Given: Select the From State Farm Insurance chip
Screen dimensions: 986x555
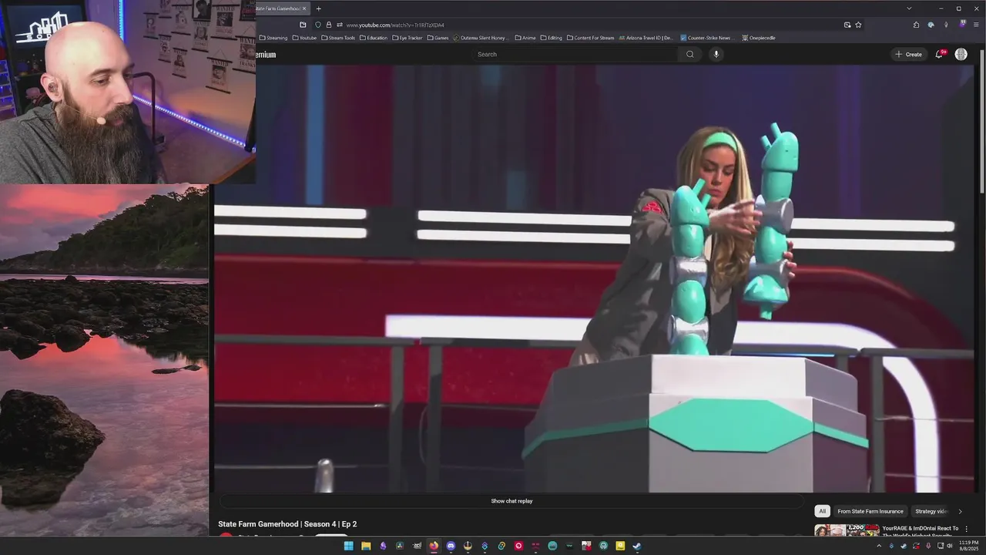Looking at the screenshot, I should 870,511.
